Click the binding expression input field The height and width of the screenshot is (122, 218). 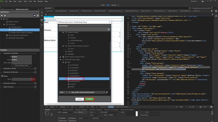tap(88, 92)
